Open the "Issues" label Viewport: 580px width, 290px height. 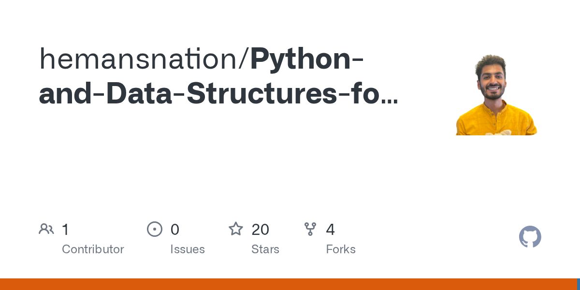[x=188, y=249]
